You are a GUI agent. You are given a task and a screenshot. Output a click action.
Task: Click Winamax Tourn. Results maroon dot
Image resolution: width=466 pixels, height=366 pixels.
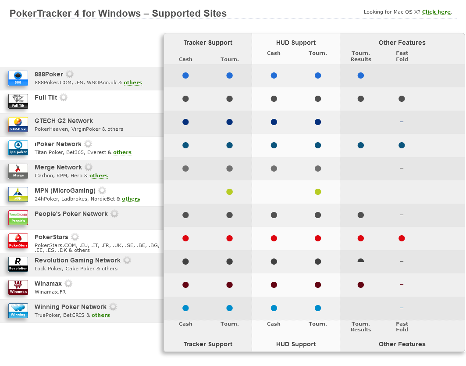pyautogui.click(x=360, y=285)
